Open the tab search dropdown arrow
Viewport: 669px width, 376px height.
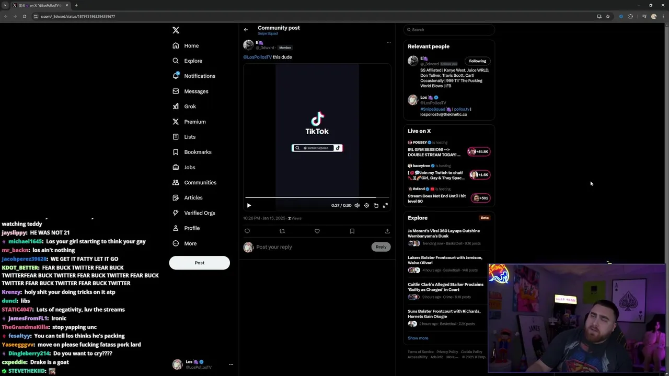click(x=5, y=5)
